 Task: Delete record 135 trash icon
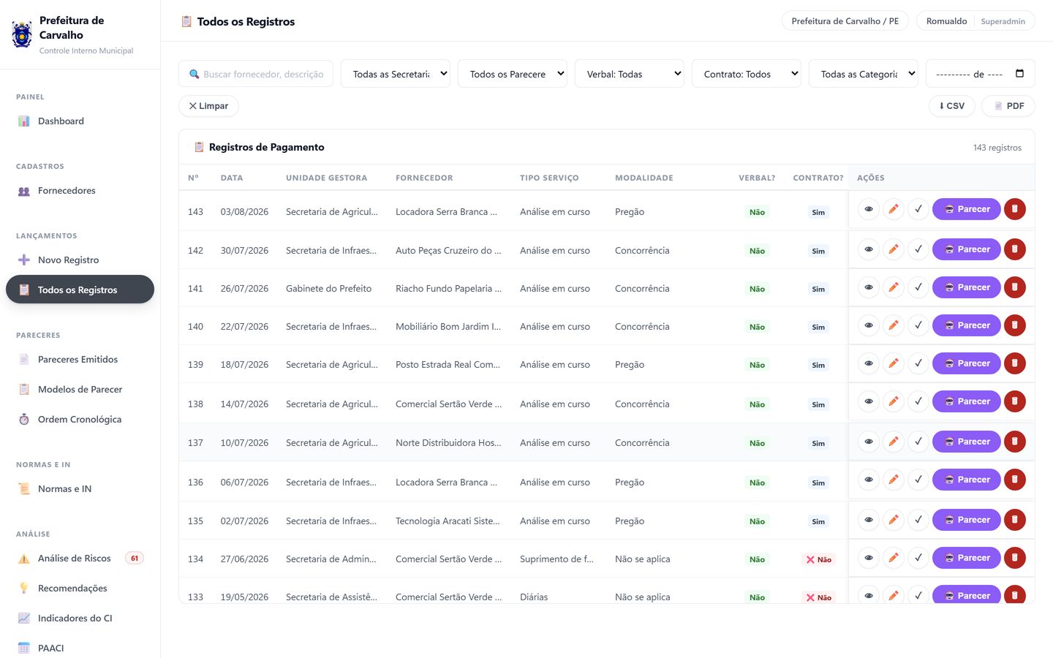1015,520
